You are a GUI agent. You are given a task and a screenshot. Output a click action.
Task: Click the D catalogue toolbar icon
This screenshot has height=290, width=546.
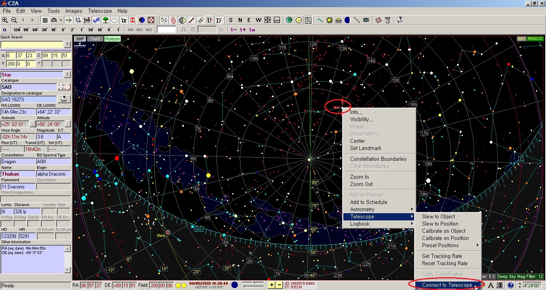tap(219, 20)
